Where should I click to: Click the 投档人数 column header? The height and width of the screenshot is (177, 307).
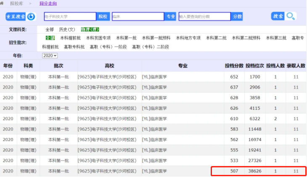pos(275,66)
